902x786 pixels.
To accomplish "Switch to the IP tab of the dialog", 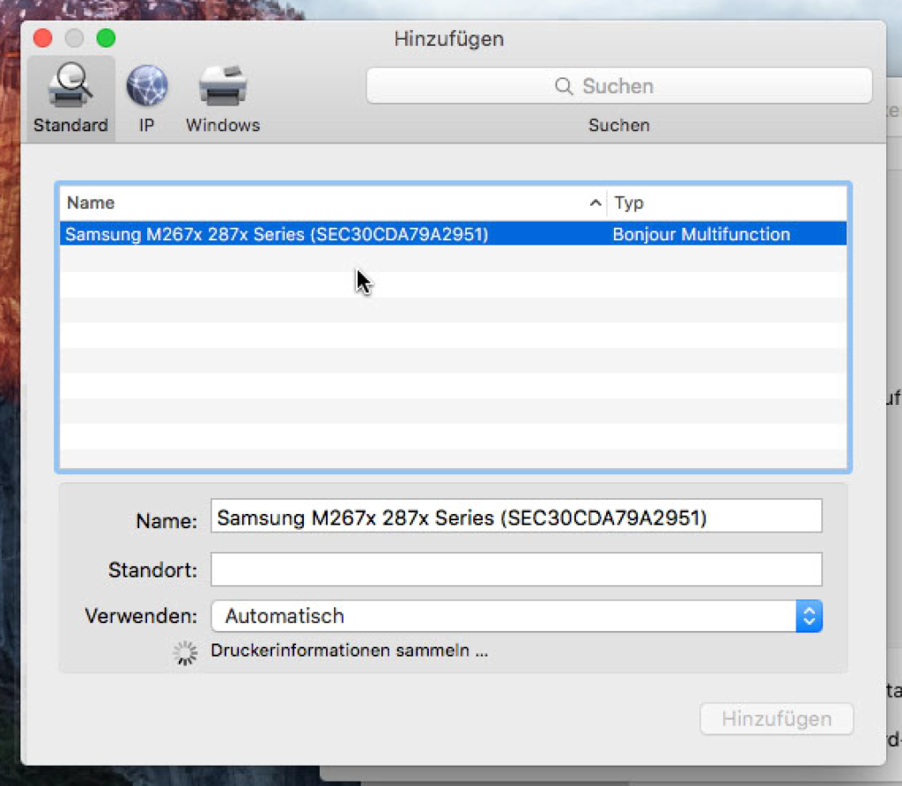I will coord(145,97).
